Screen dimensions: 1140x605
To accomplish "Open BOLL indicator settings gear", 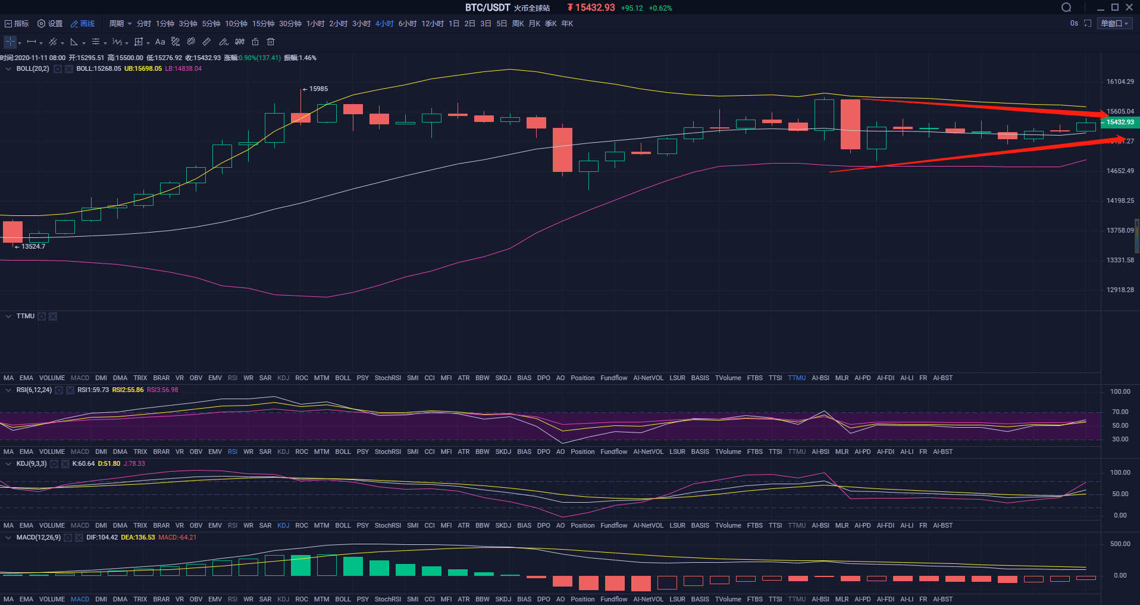I will [58, 69].
